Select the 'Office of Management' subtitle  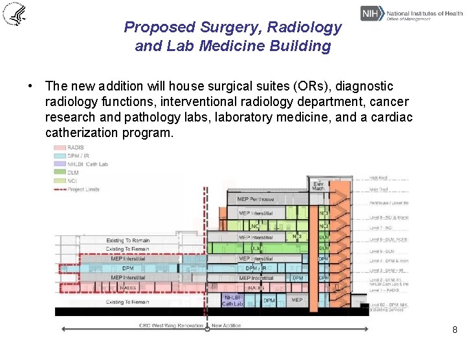tap(408, 19)
